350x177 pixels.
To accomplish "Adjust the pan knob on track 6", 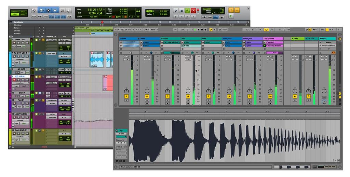I will [188, 91].
